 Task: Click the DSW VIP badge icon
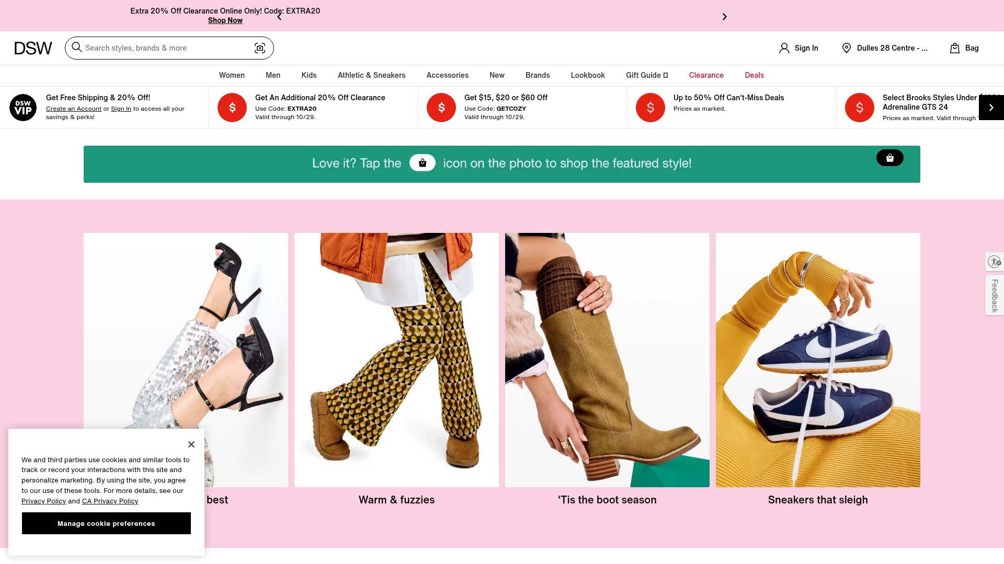tap(23, 108)
